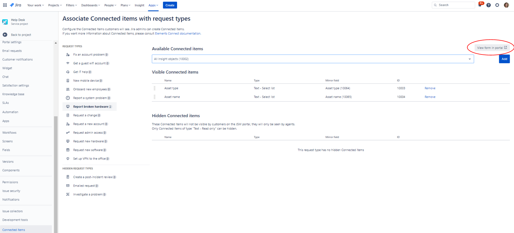Expand the Dashboards dropdown menu
The width and height of the screenshot is (514, 233).
point(91,5)
